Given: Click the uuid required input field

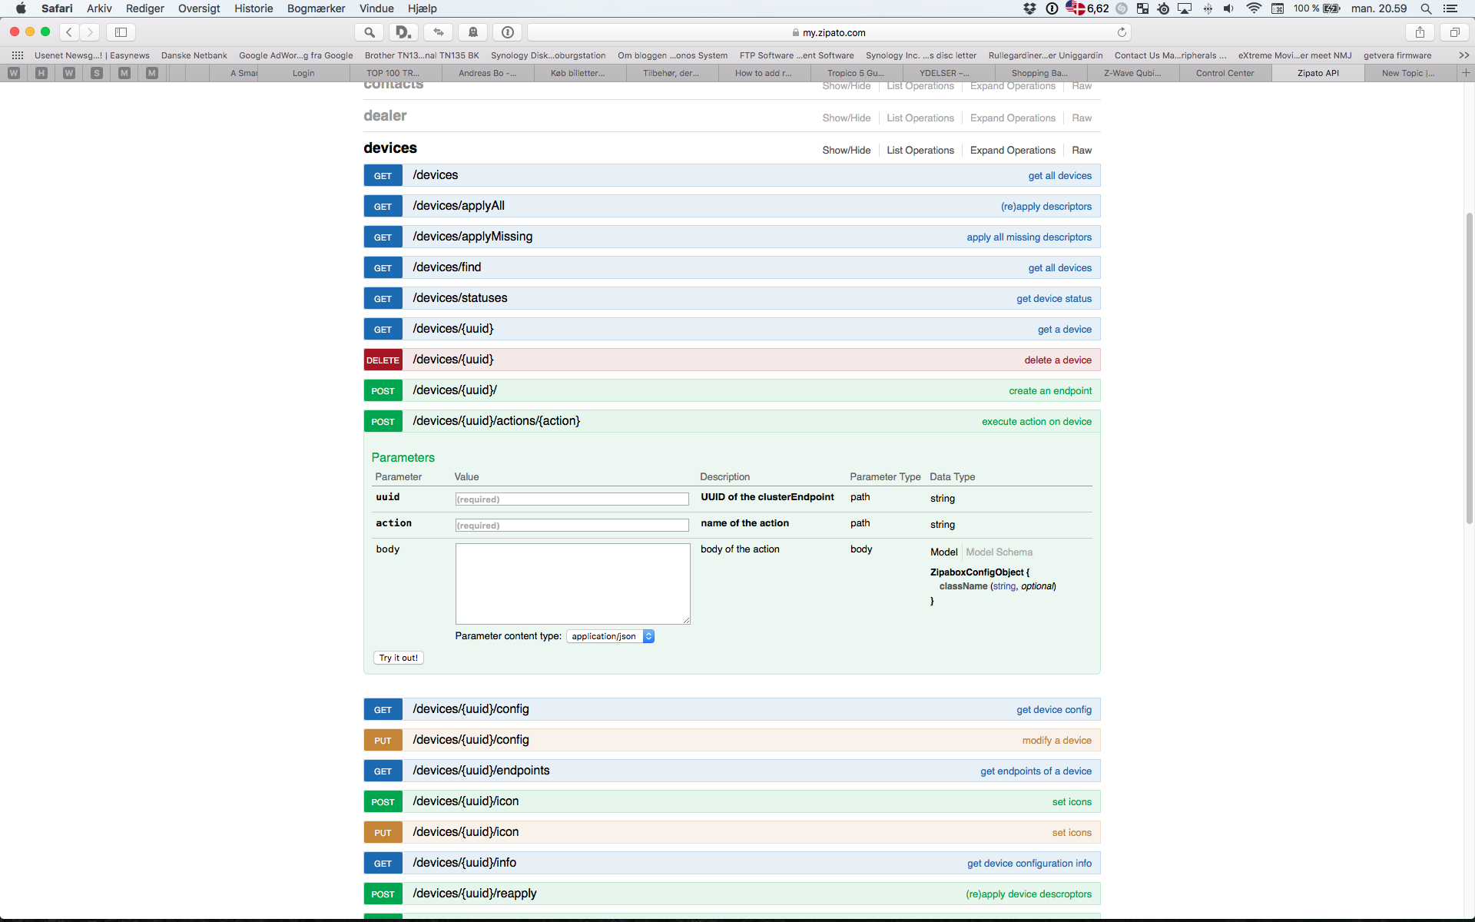Looking at the screenshot, I should click(x=572, y=499).
